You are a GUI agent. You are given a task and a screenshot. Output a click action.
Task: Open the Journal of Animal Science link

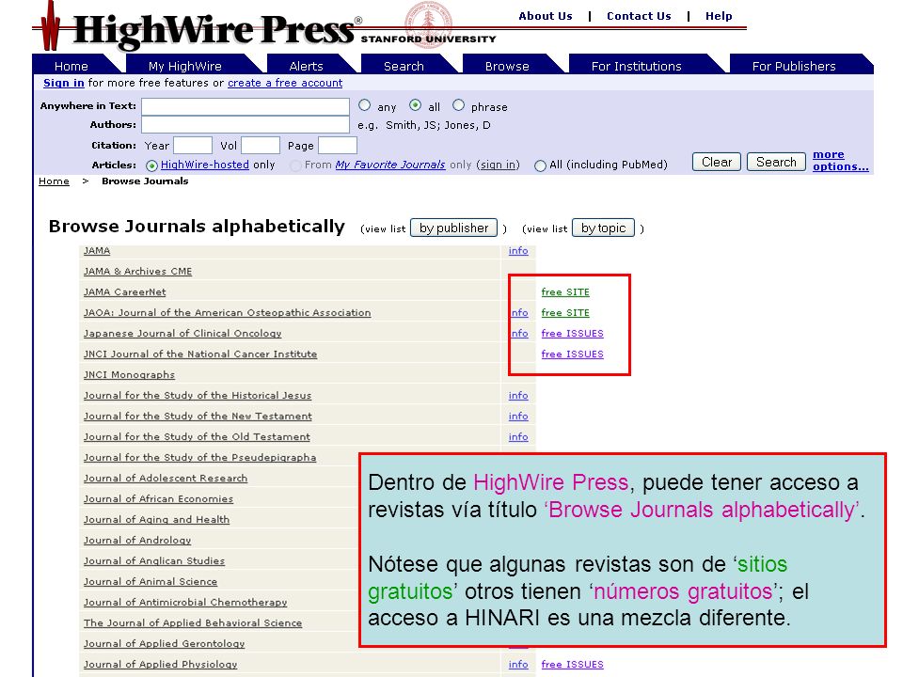pos(150,582)
